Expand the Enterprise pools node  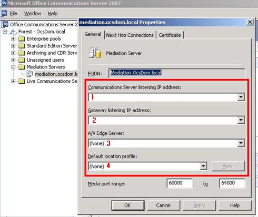point(13,39)
